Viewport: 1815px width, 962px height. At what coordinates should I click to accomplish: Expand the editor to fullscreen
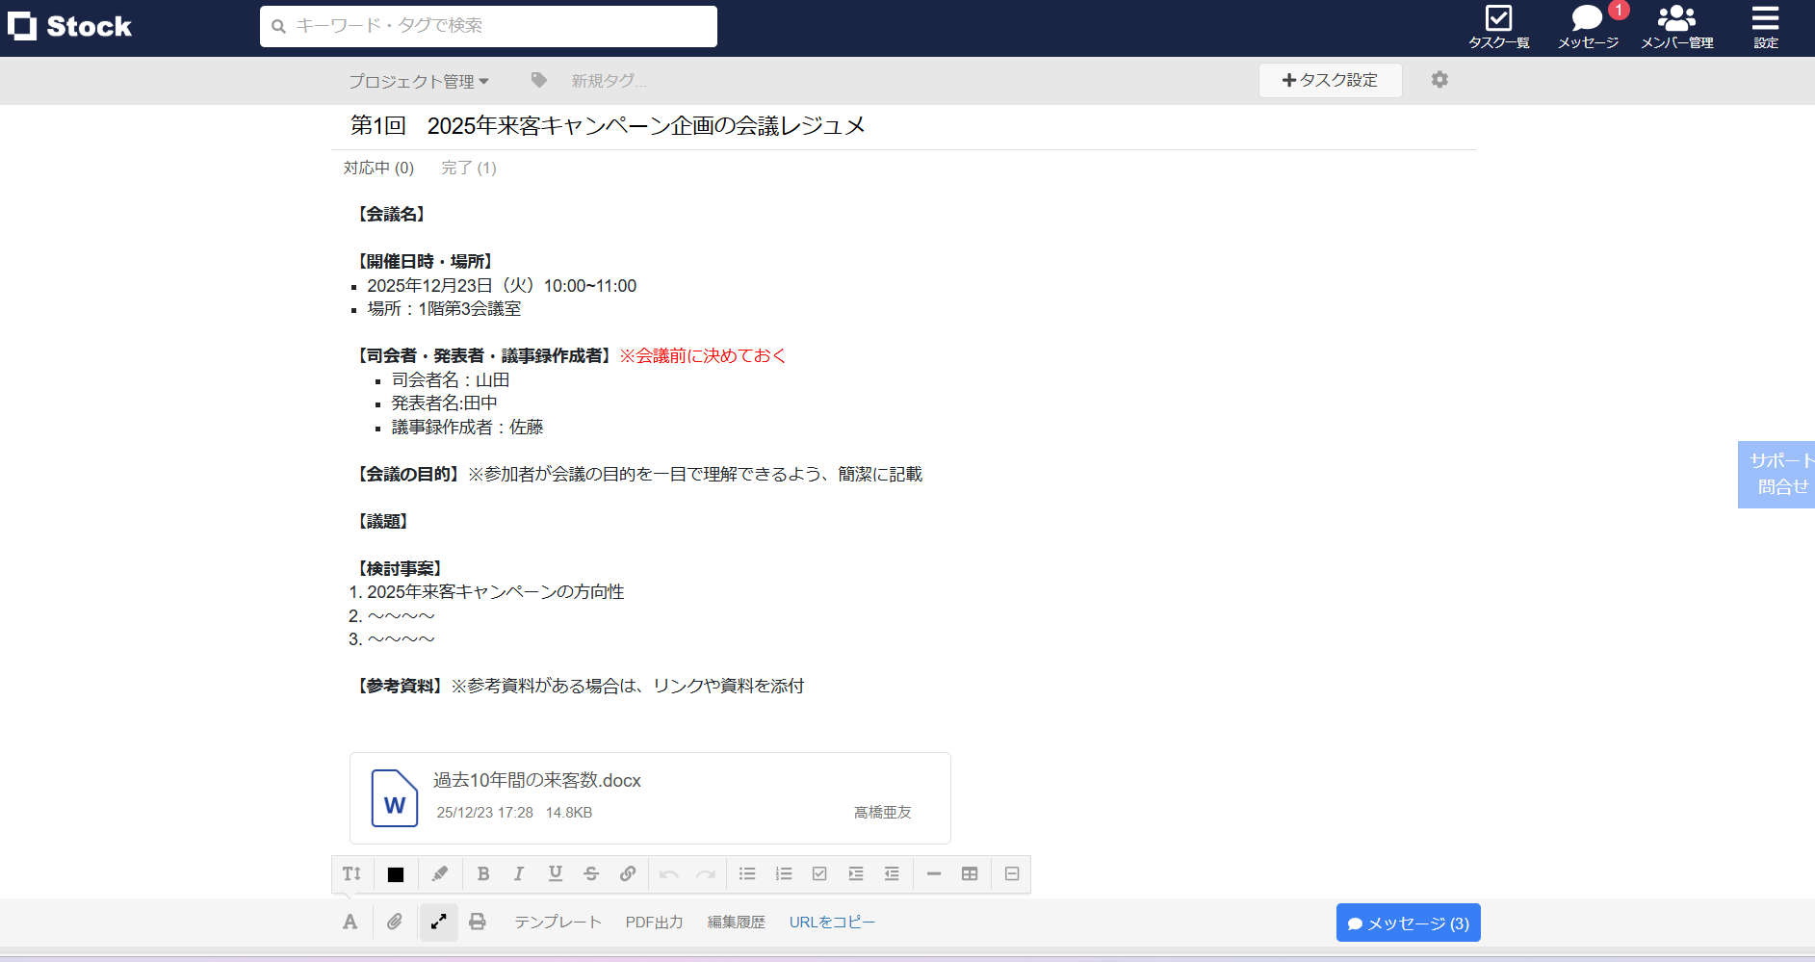(438, 922)
